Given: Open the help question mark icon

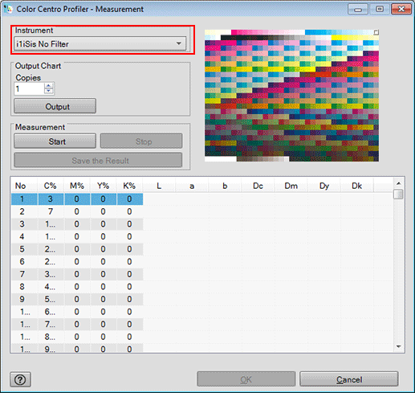Looking at the screenshot, I should tap(20, 379).
